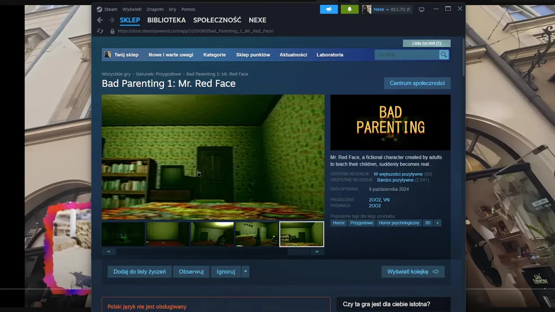This screenshot has width=555, height=312.
Task: Click Gatunek: Przygodowe breadcrumb
Action: [158, 74]
